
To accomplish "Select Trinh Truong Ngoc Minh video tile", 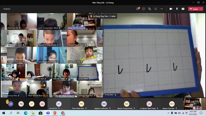I will pyautogui.click(x=52, y=21).
